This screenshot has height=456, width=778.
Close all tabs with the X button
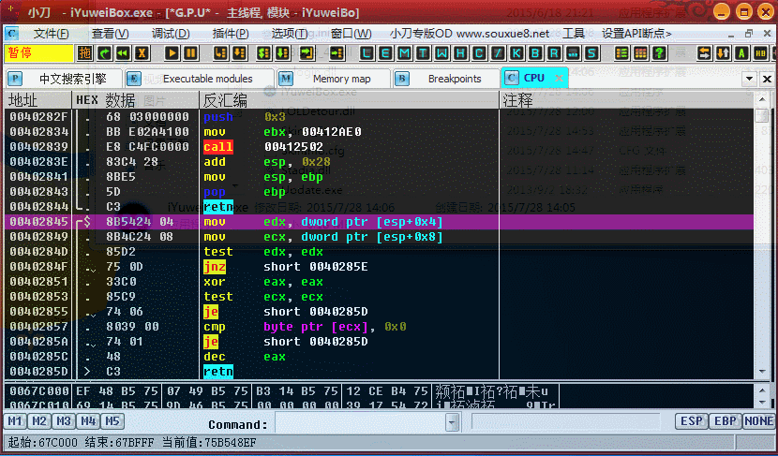(767, 79)
